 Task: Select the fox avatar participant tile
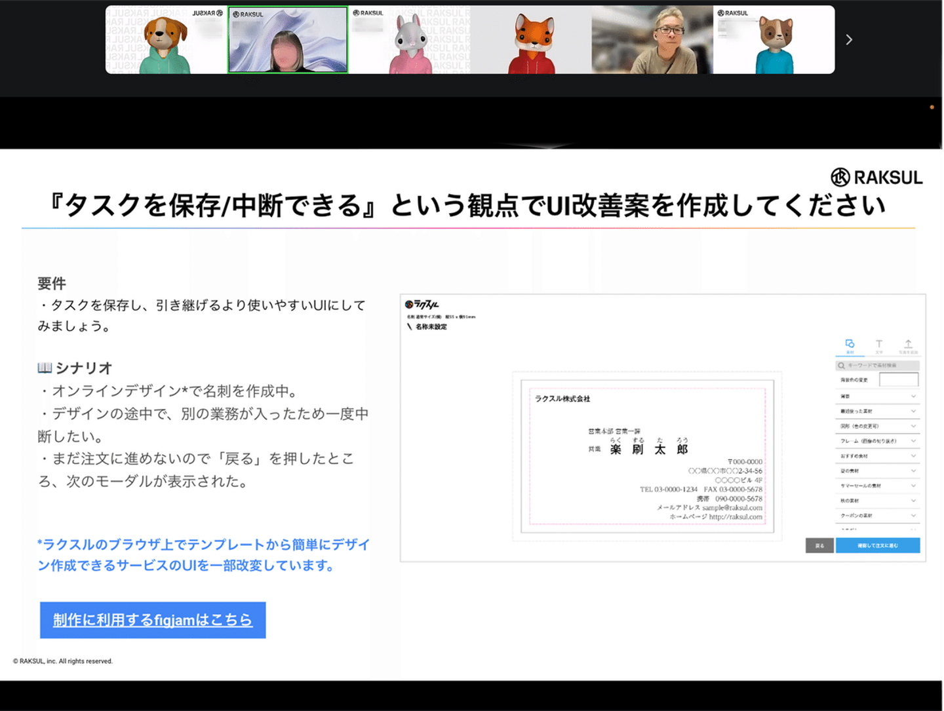(x=531, y=40)
